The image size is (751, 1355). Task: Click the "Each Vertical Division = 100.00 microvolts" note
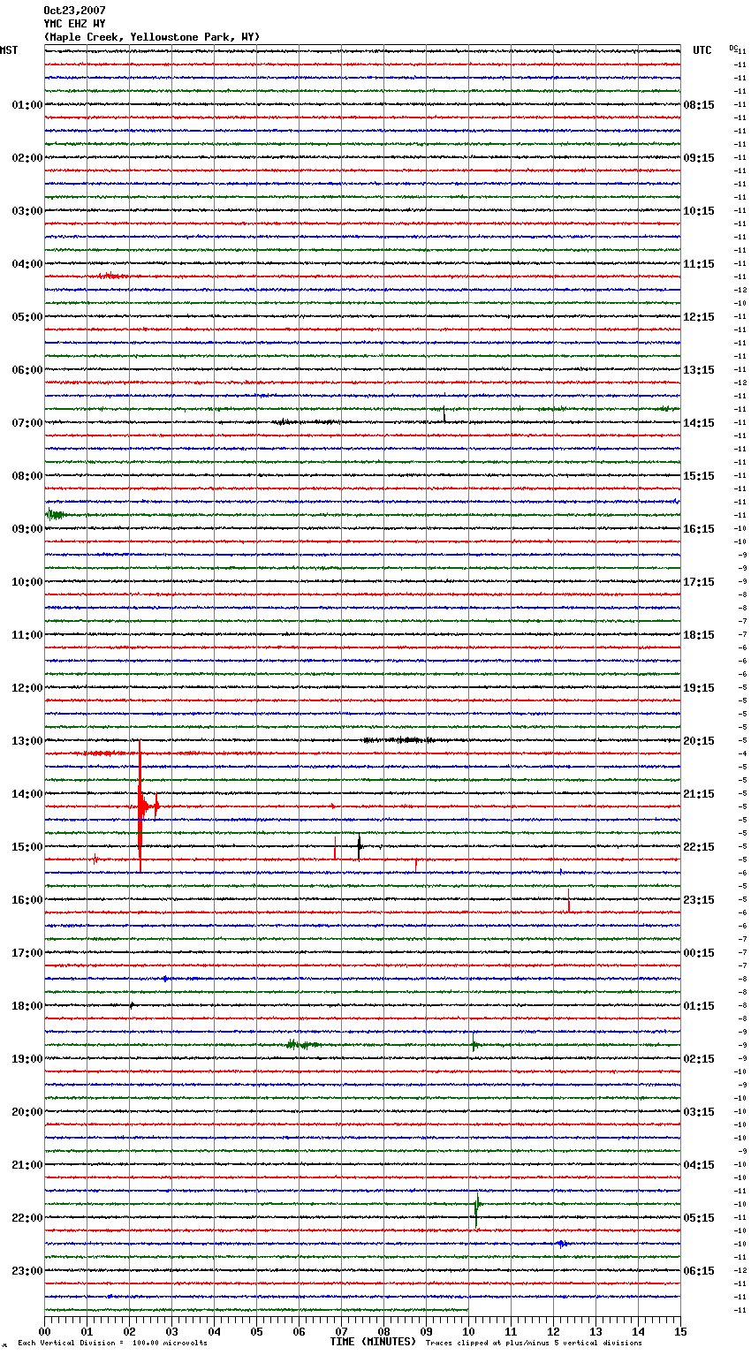(112, 1344)
